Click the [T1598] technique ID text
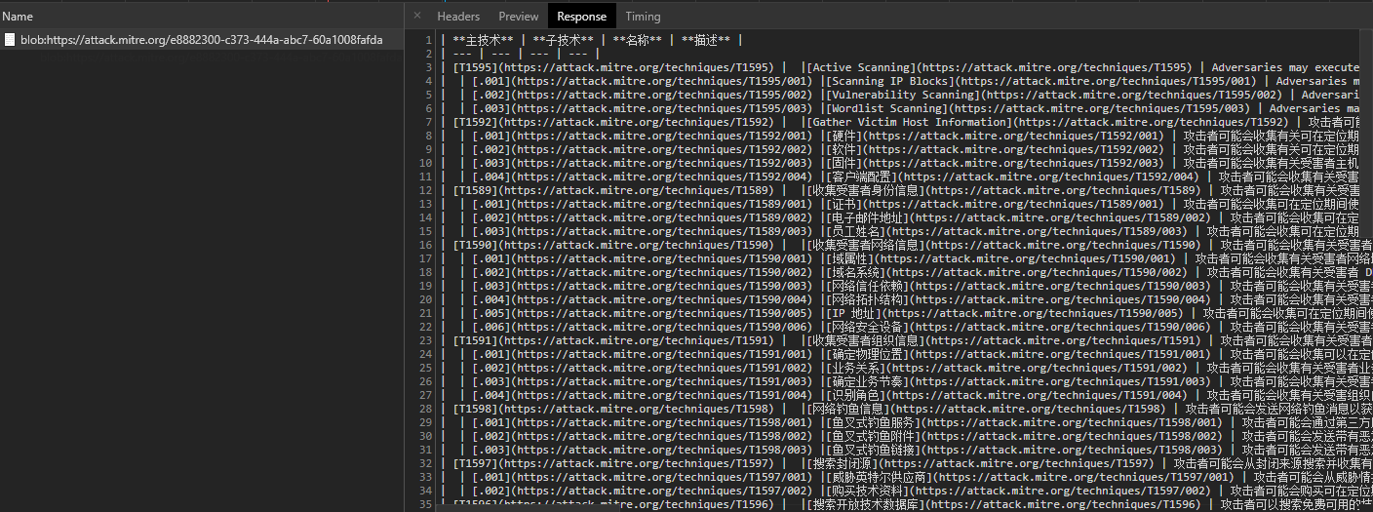Screen dimensions: 1373x512 pyautogui.click(x=477, y=409)
